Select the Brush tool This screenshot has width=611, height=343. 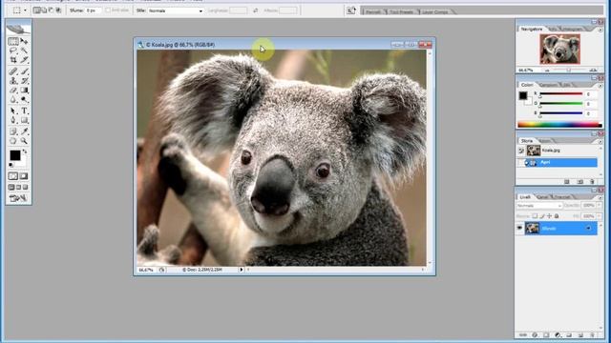pyautogui.click(x=24, y=71)
